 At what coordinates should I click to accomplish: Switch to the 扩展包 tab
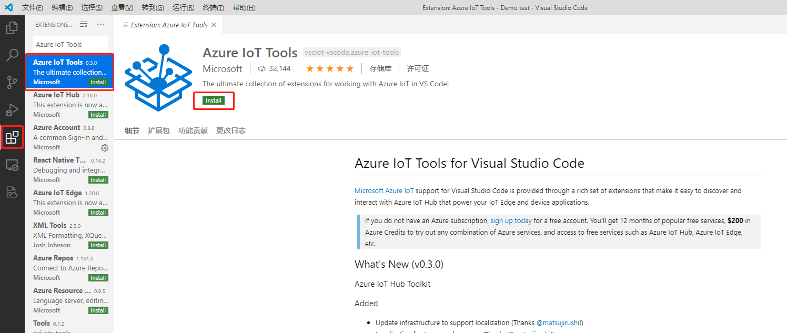158,130
